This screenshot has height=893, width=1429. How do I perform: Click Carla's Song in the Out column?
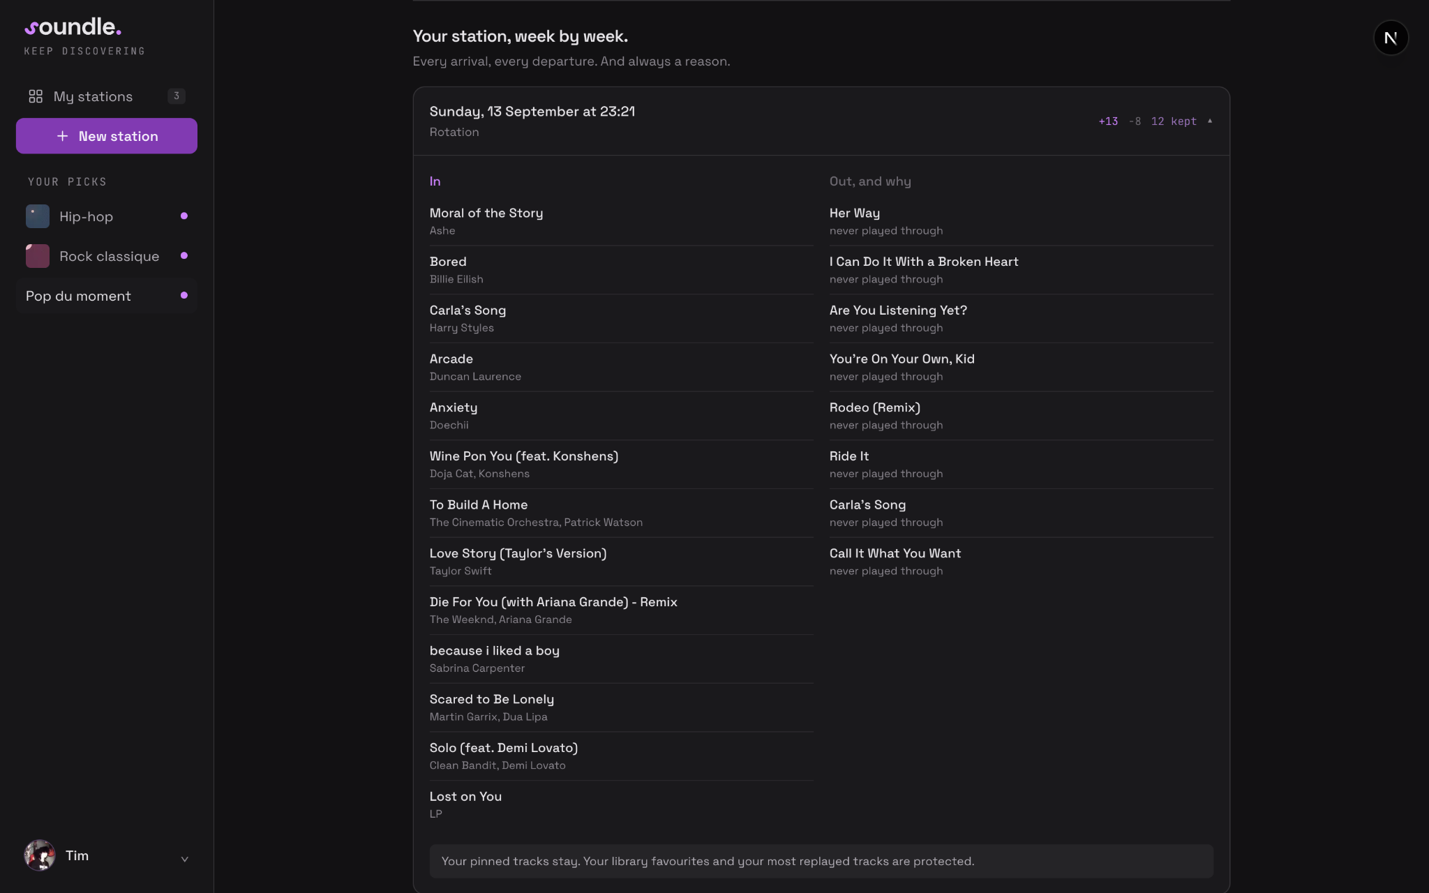[867, 505]
